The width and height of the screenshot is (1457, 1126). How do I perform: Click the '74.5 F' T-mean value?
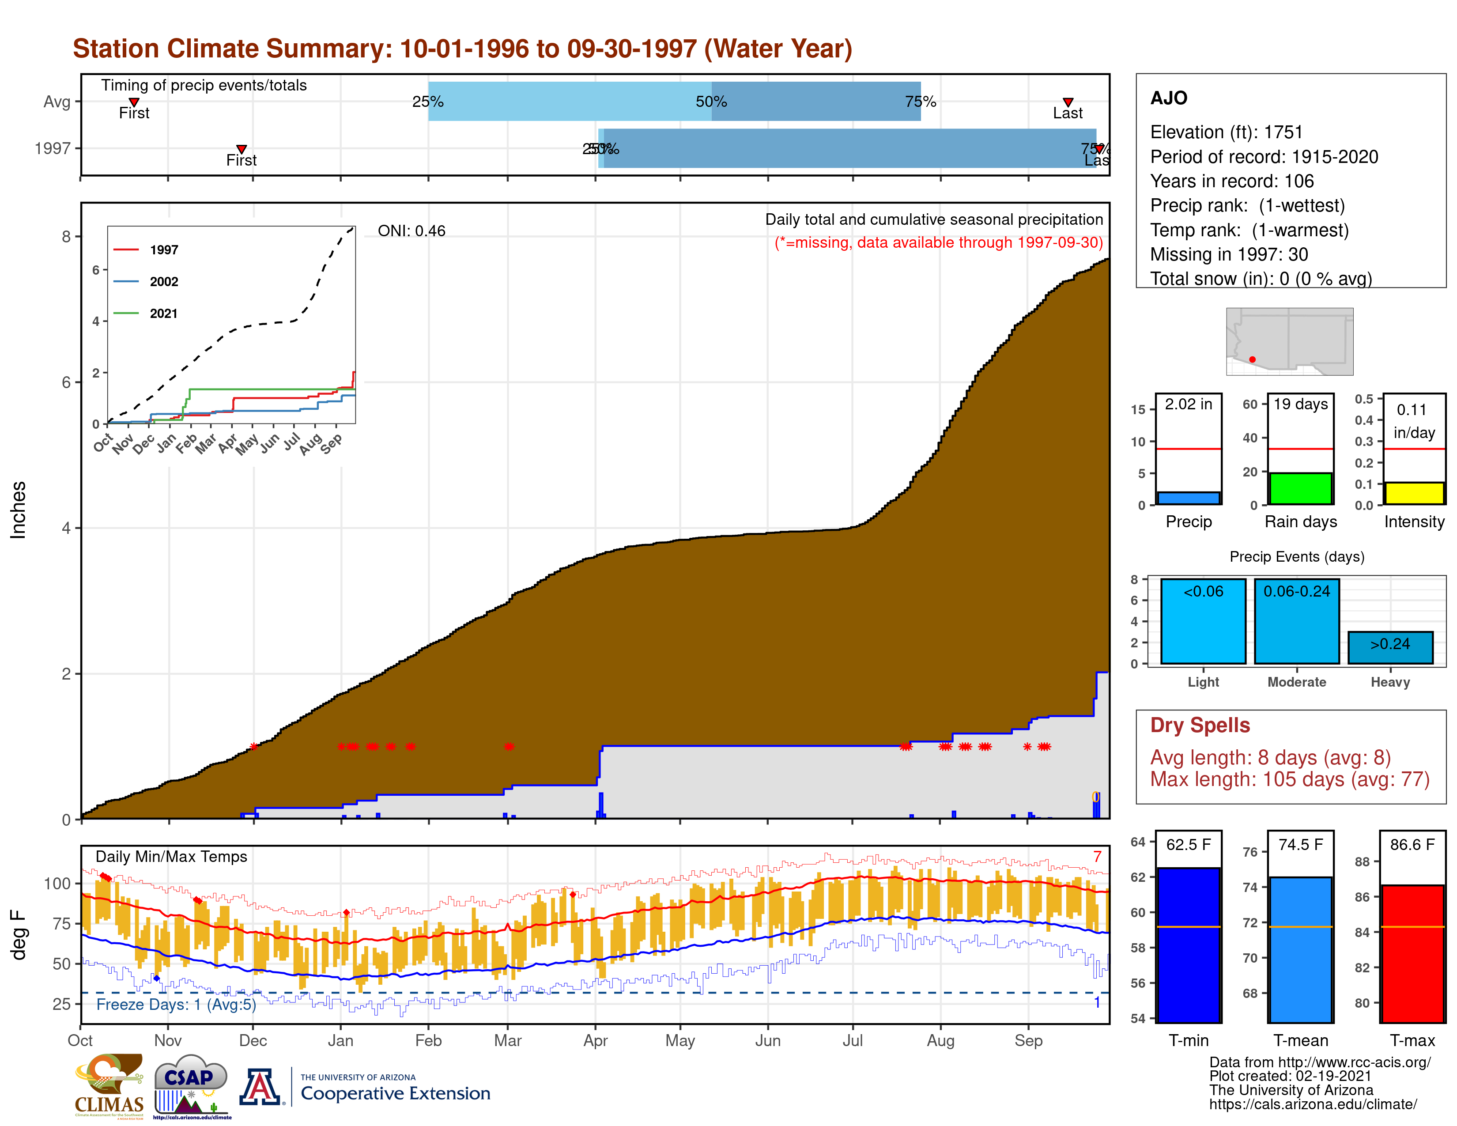[x=1300, y=844]
